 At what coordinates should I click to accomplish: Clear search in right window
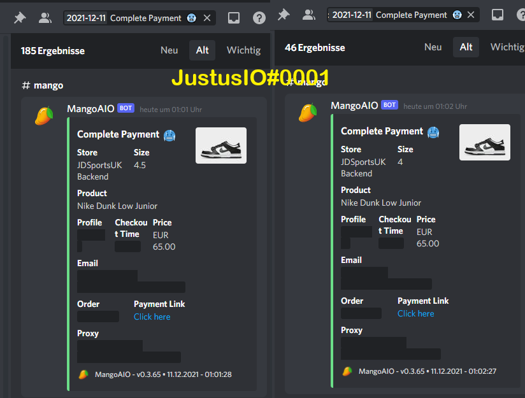pos(471,15)
